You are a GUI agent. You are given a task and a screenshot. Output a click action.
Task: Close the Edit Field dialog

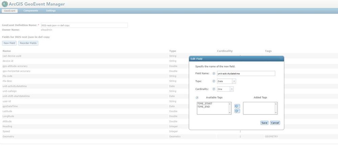[281, 59]
